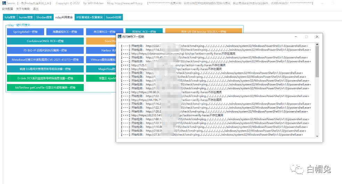
Task: Click the ConfulenceONGL RCE一把梭 button
Action: 45,41
